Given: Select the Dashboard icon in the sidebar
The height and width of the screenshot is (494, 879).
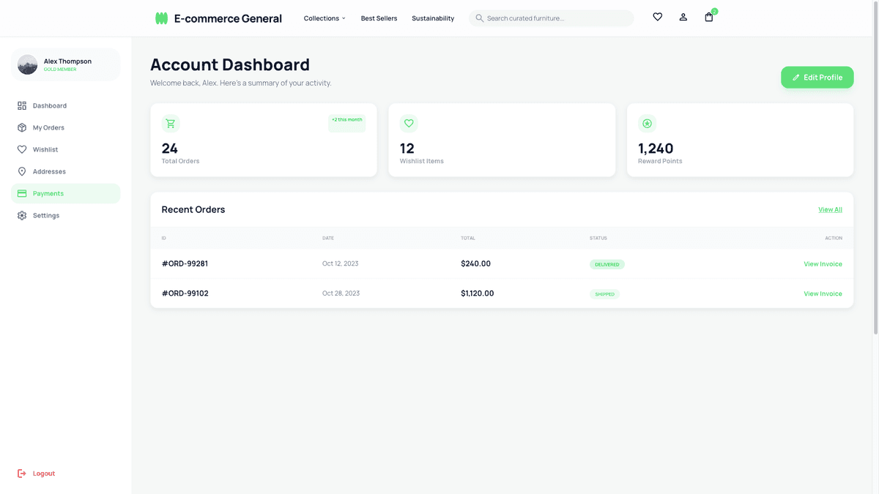Looking at the screenshot, I should [x=22, y=105].
